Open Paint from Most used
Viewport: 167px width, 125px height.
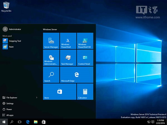pyautogui.click(x=8, y=47)
